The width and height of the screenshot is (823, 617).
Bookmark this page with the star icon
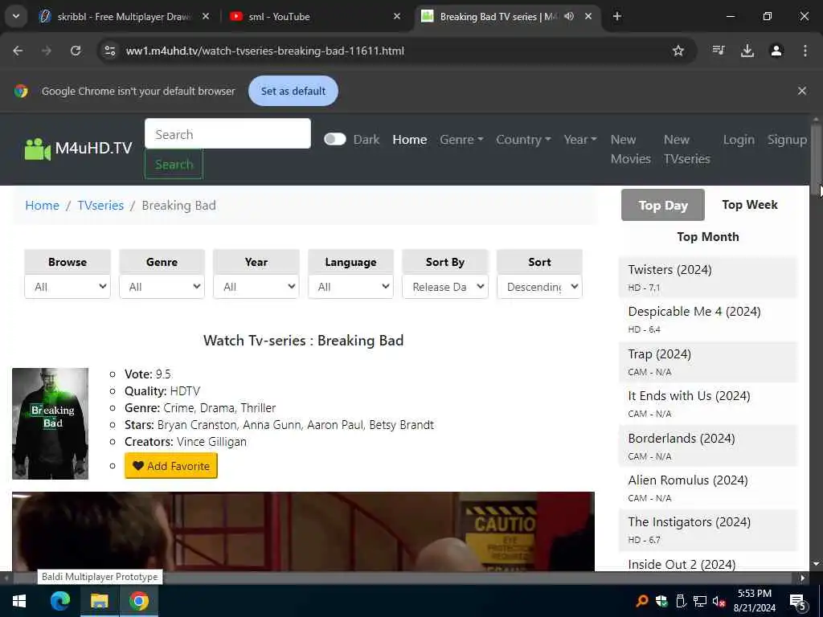coord(678,51)
